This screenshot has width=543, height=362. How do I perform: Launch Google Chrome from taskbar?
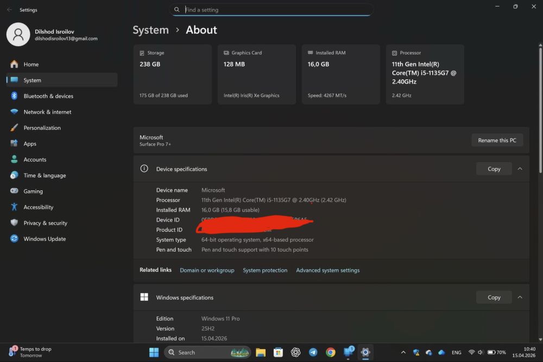330,352
